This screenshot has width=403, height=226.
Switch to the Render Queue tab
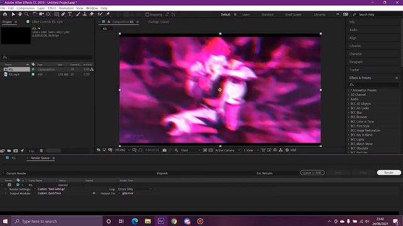coord(40,158)
